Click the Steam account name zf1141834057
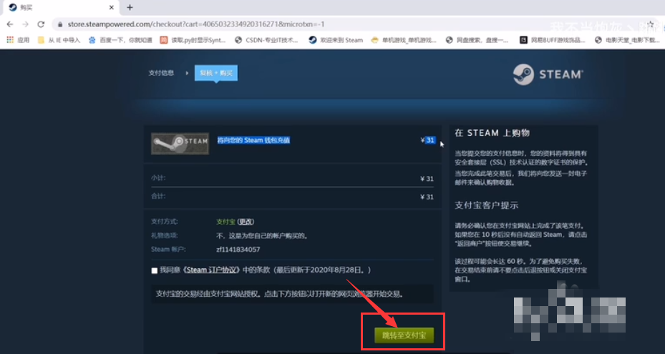This screenshot has width=665, height=354. pyautogui.click(x=238, y=250)
